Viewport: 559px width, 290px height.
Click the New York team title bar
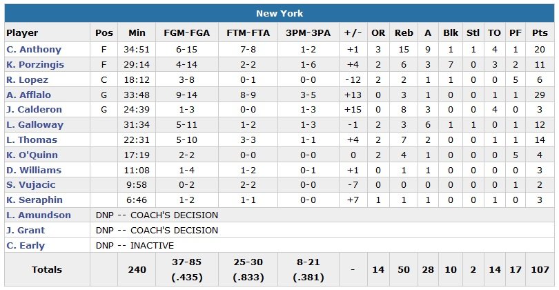[x=279, y=14]
